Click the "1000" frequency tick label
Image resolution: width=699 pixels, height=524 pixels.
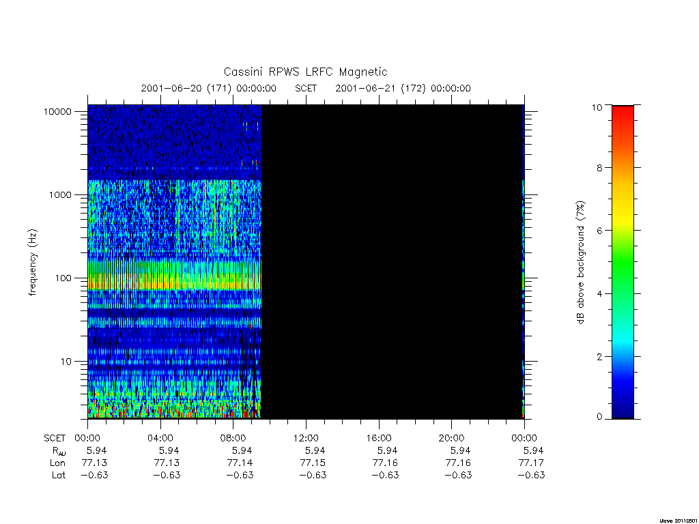coord(60,194)
